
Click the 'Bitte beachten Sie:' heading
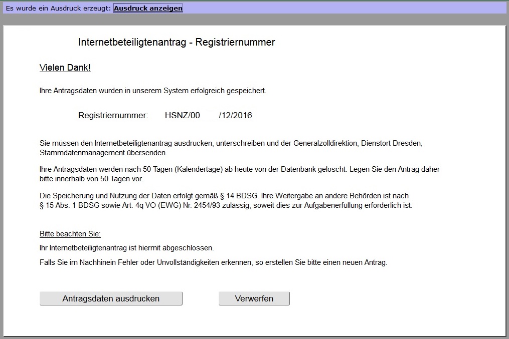[x=70, y=234]
